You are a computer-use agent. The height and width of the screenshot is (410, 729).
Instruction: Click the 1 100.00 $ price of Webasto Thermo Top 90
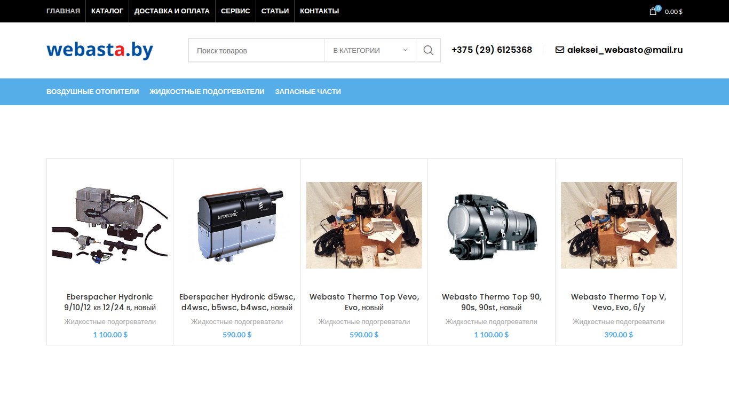(492, 335)
